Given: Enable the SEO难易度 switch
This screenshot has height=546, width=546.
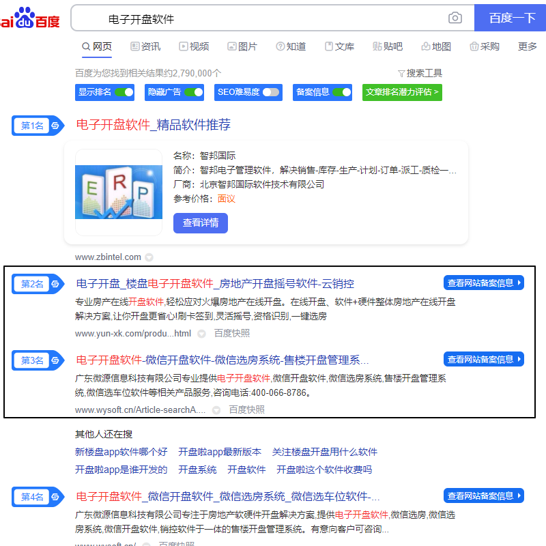Looking at the screenshot, I should pos(271,92).
